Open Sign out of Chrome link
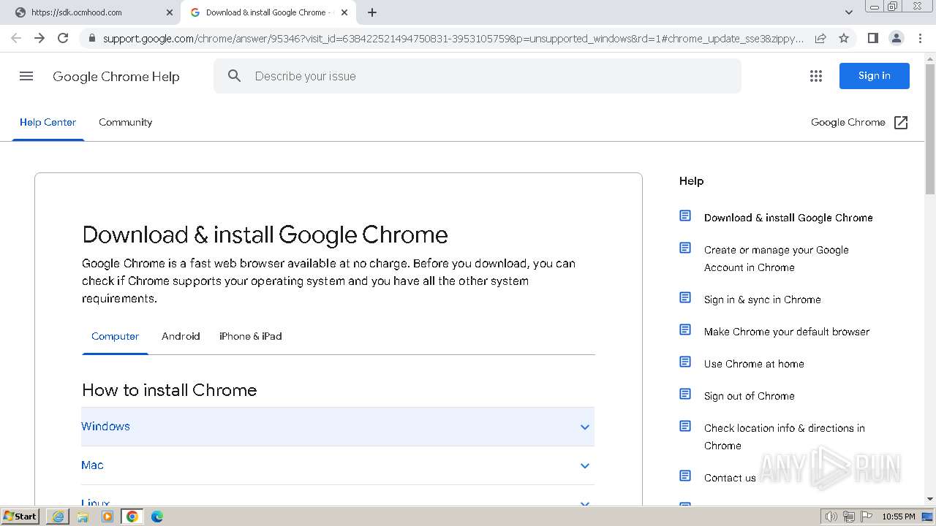This screenshot has height=526, width=936. (750, 396)
